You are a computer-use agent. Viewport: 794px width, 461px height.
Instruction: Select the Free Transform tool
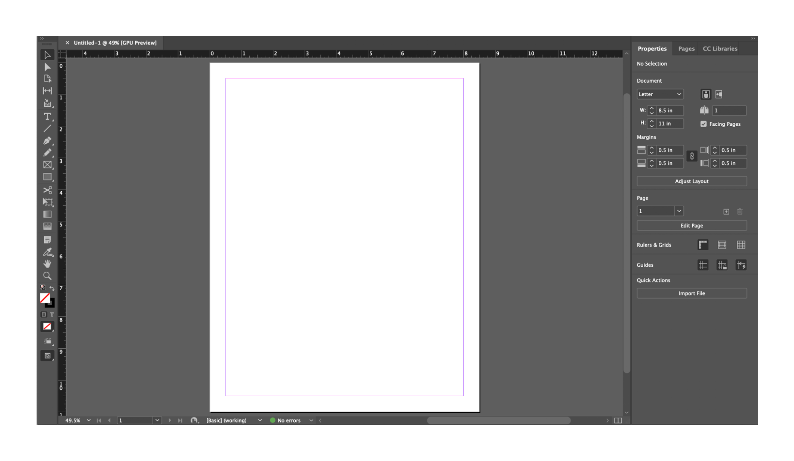pos(47,202)
